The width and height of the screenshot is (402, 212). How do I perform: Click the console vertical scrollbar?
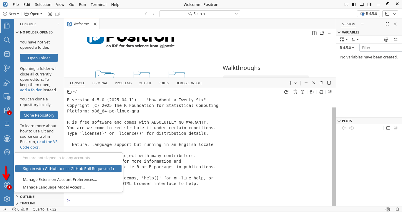coord(333,156)
